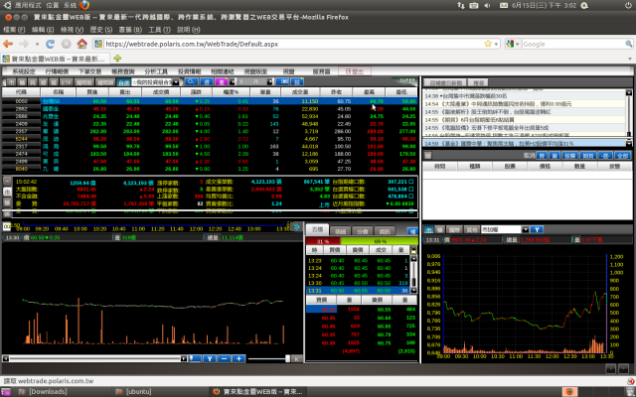Click show desktop icon in bottom-left corner

click(x=6, y=392)
